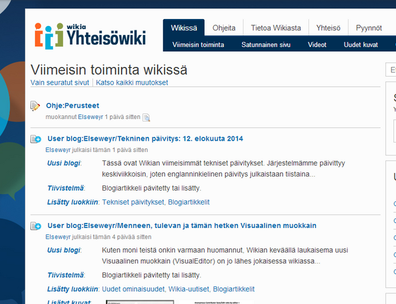
Task: Open Videot in submenu
Action: tap(317, 45)
